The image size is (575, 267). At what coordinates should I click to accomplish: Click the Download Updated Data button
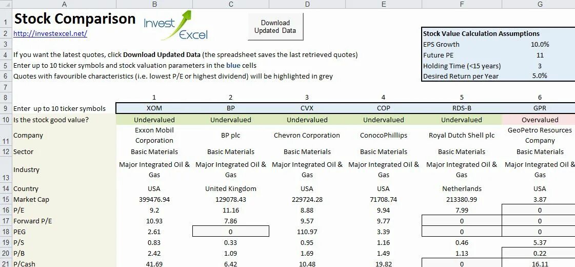(x=276, y=27)
